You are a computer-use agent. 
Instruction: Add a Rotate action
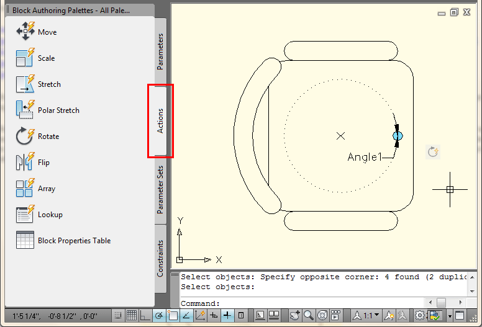pyautogui.click(x=37, y=136)
